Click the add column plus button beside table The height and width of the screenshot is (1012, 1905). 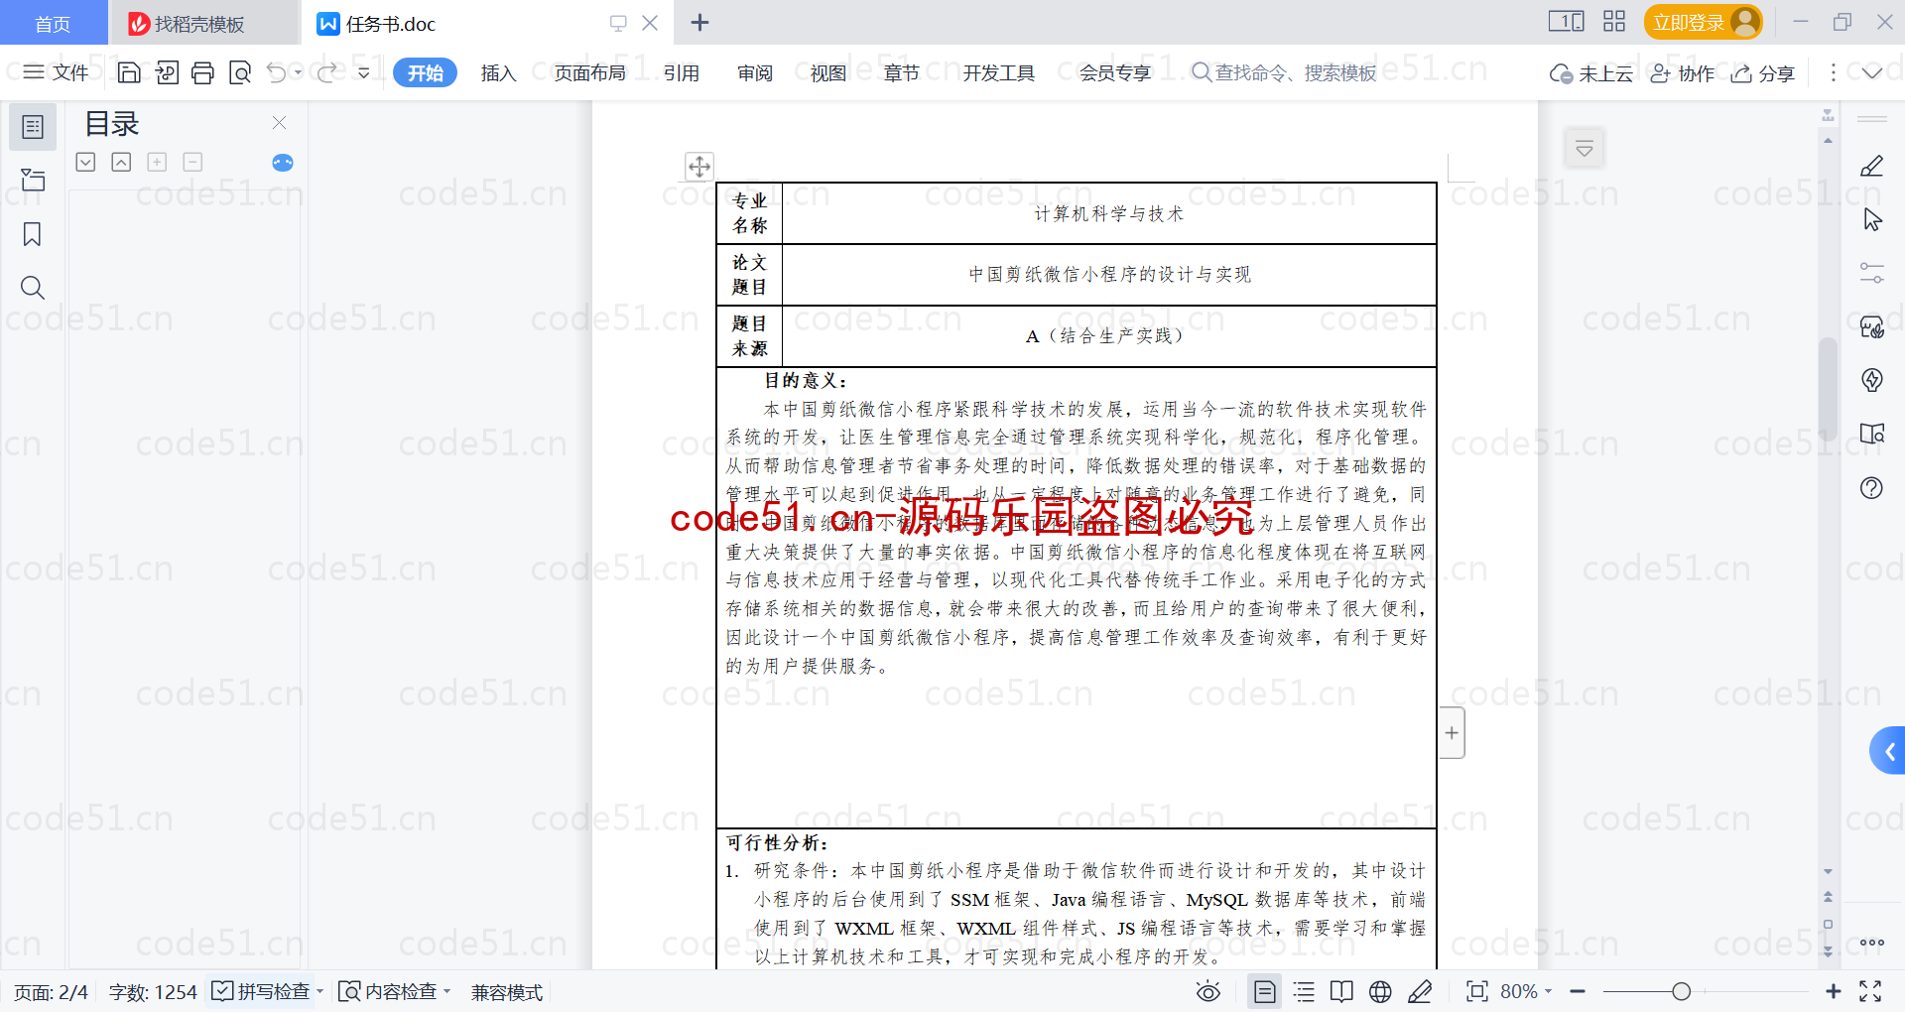(x=1452, y=733)
